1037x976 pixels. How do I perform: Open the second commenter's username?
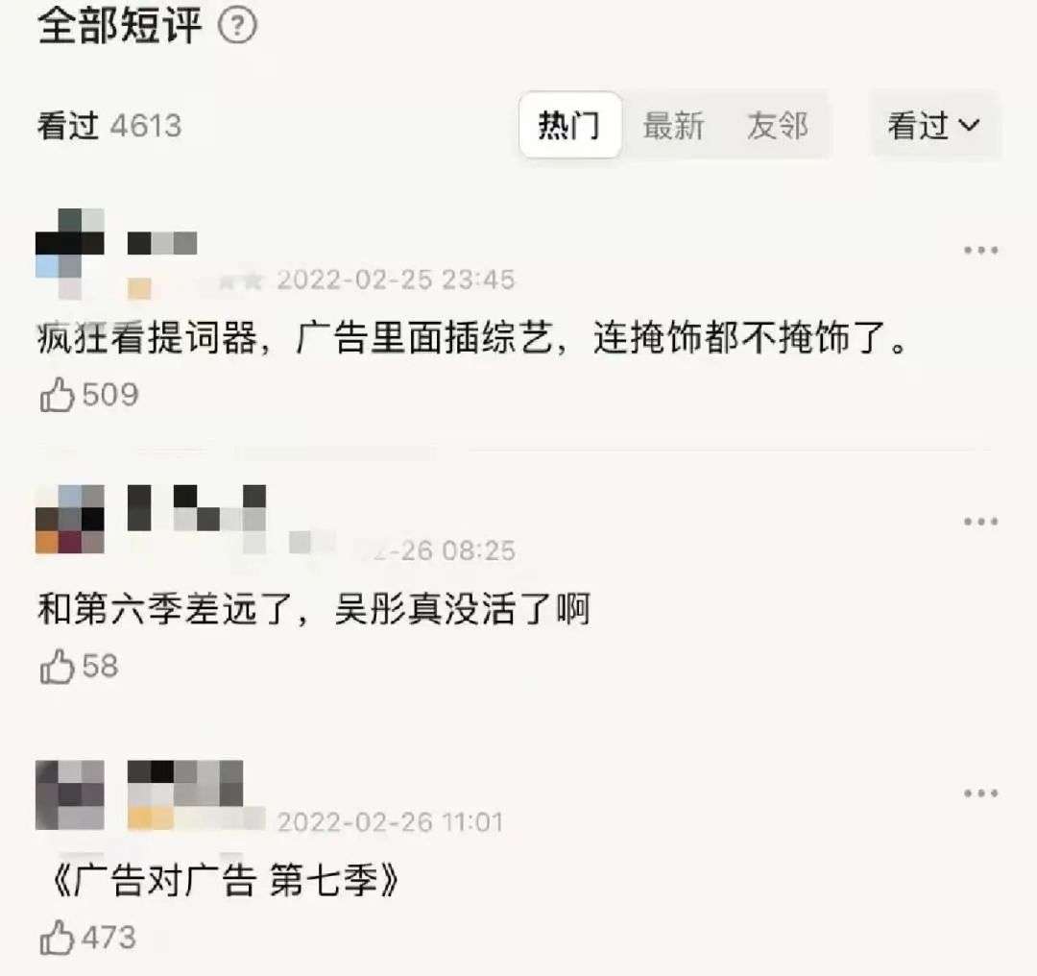(197, 507)
